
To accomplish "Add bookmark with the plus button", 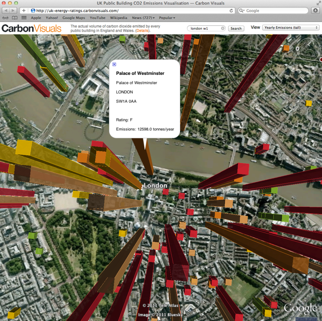I will pyautogui.click(x=24, y=11).
